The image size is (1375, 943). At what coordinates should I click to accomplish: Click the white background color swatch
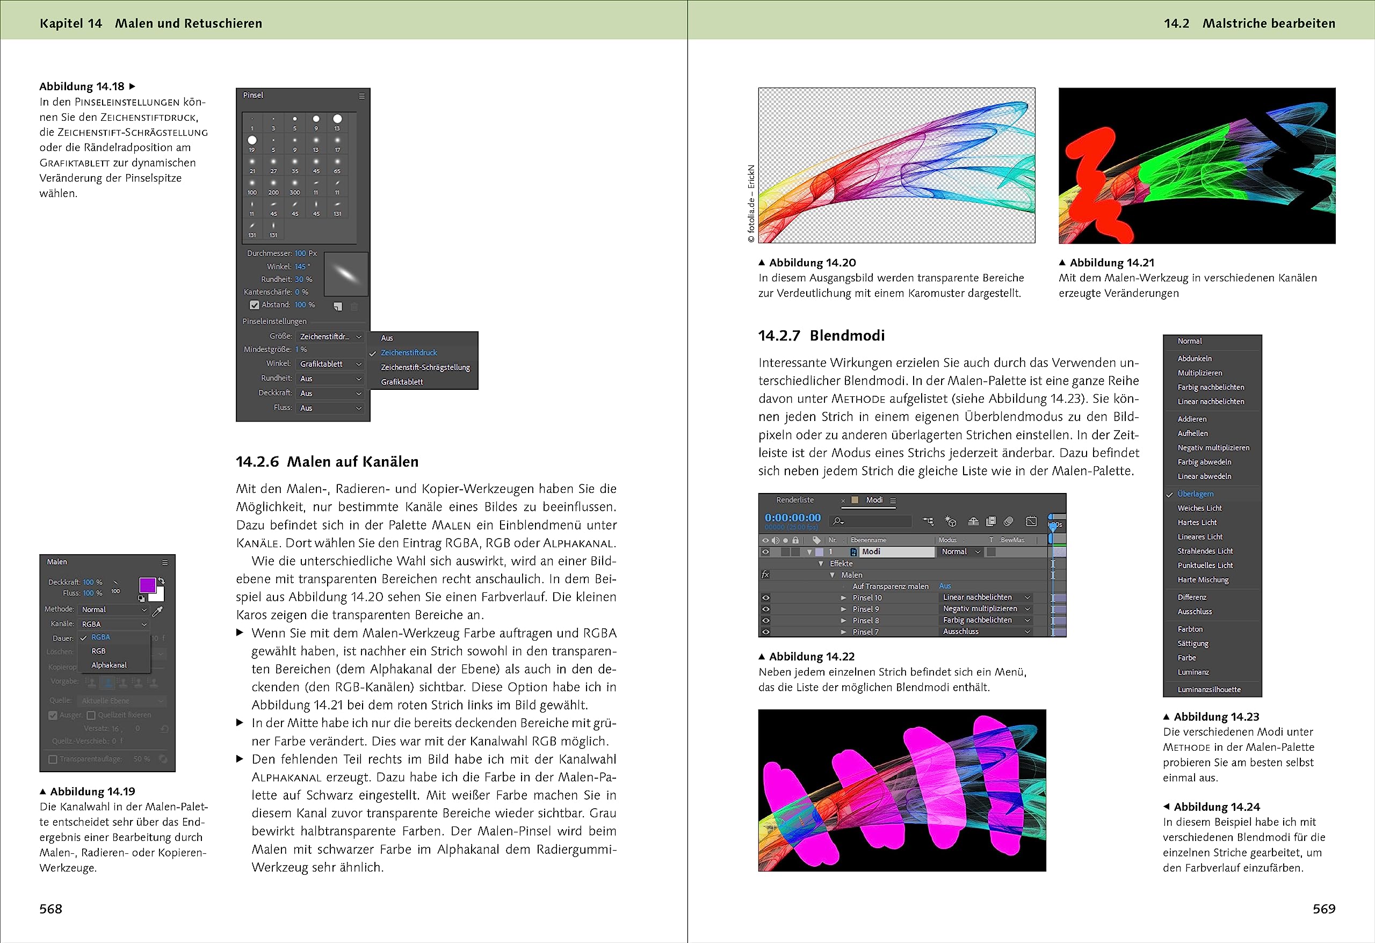(158, 594)
